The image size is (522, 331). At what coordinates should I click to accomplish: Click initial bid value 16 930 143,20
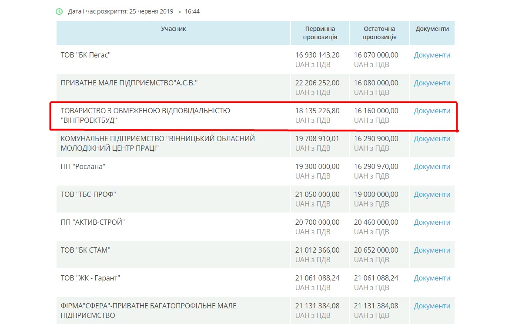pyautogui.click(x=318, y=55)
